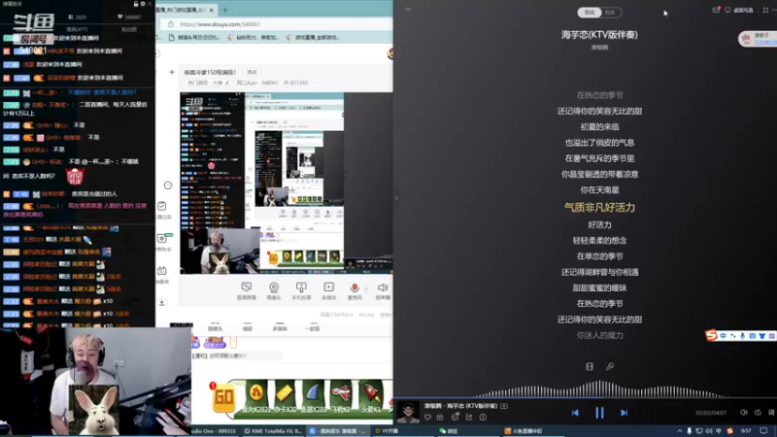Click the 摄像头 webcam source icon
777x437 pixels.
274,290
